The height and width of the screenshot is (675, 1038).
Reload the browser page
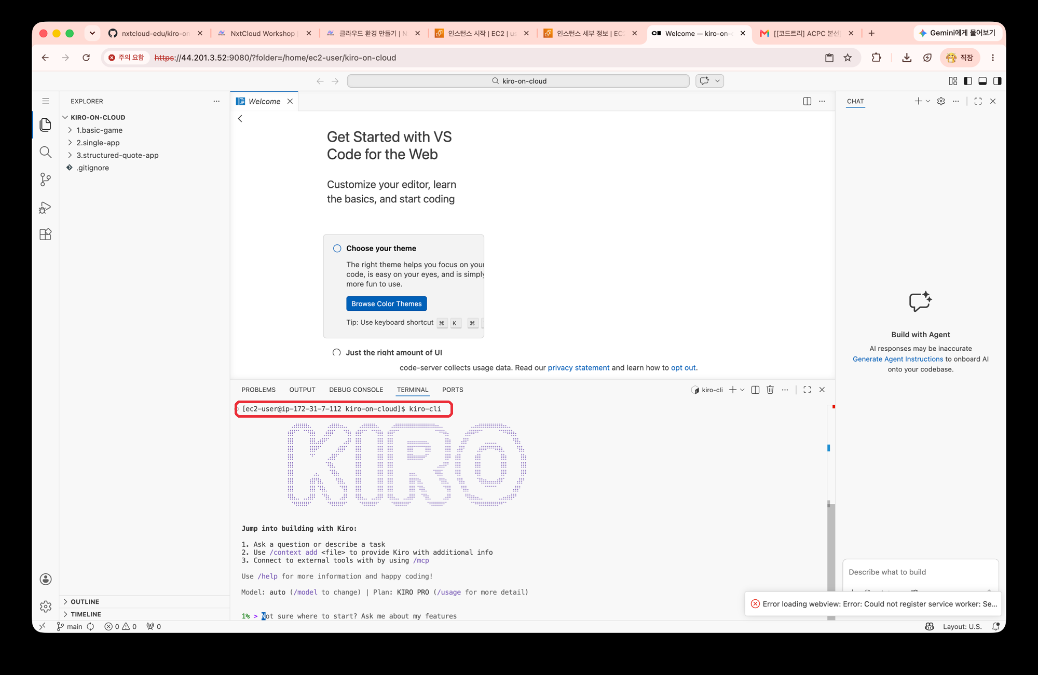tap(86, 58)
